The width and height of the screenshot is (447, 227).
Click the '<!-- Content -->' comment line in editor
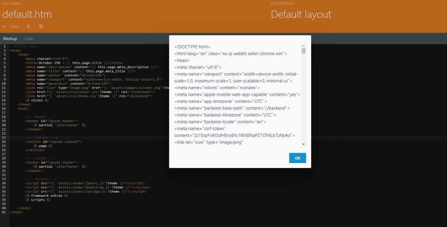[x=41, y=138]
